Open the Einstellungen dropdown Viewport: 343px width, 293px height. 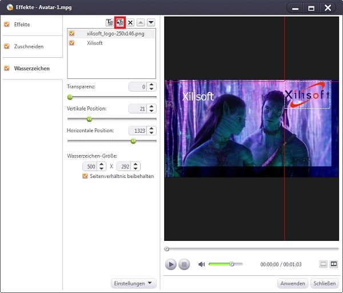(x=133, y=283)
